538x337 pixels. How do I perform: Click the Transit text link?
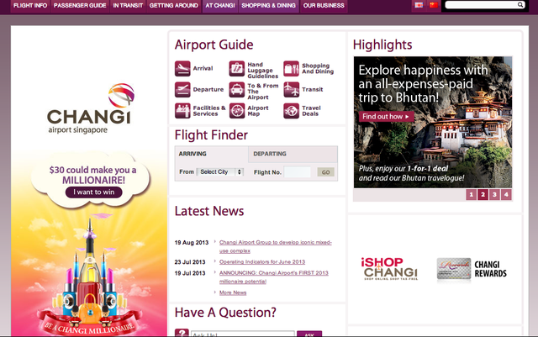coord(312,90)
